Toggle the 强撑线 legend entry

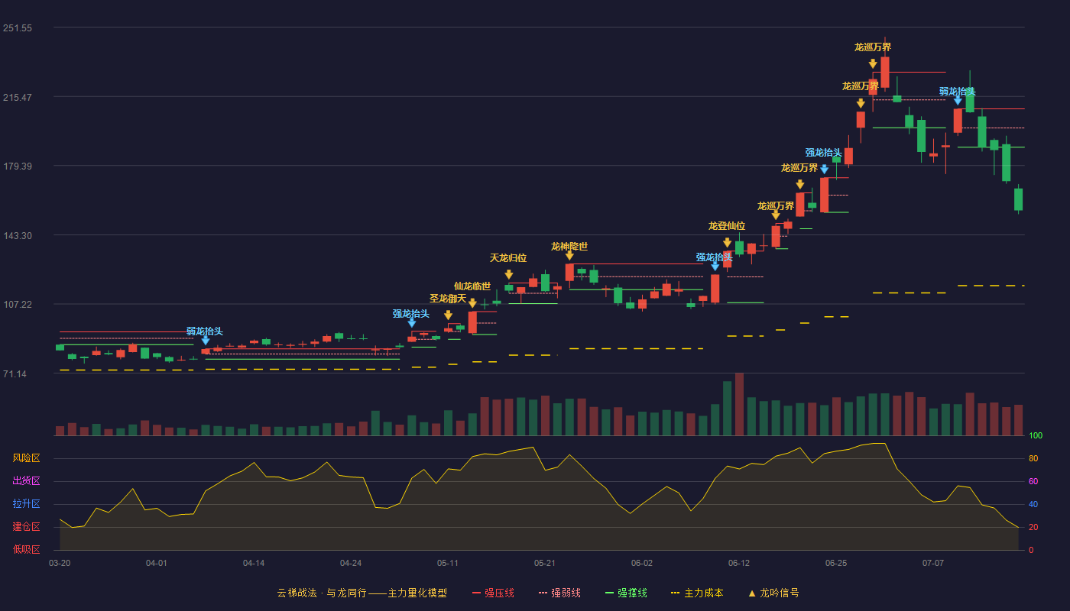click(626, 593)
